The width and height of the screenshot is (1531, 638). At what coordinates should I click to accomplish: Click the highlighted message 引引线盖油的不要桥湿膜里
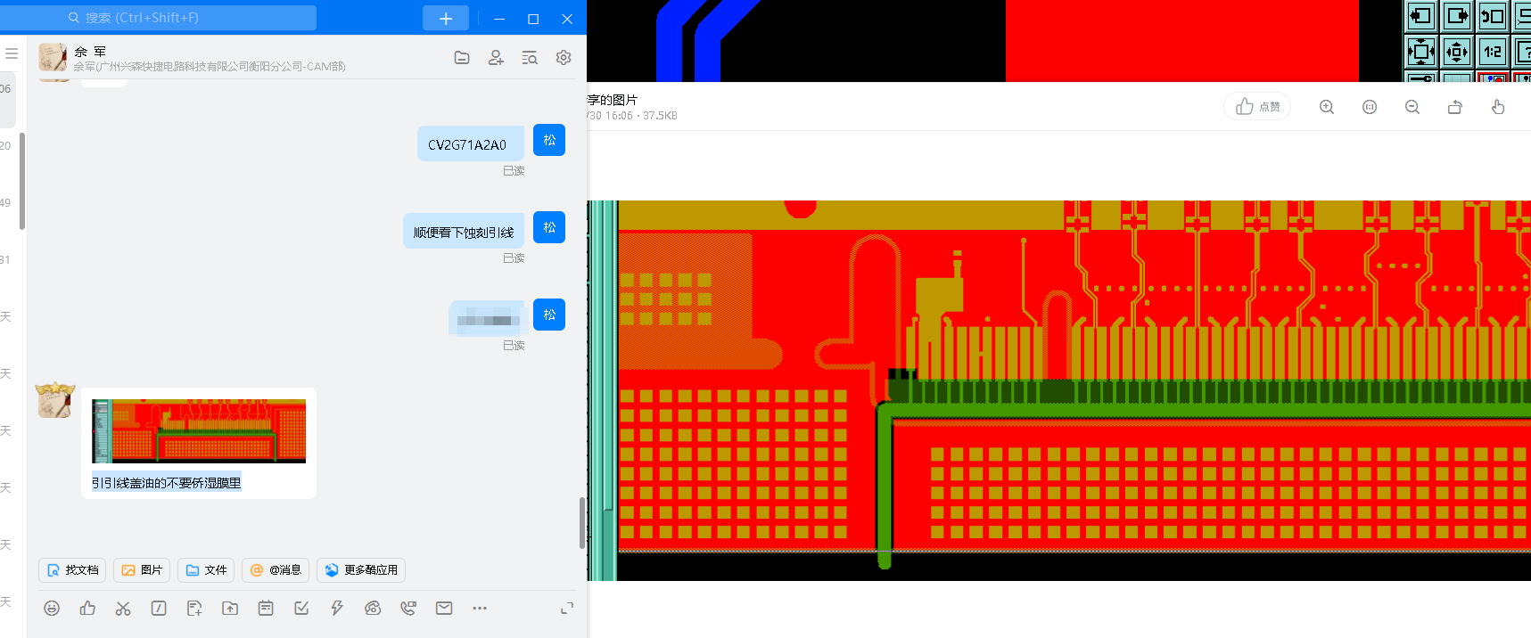point(167,483)
